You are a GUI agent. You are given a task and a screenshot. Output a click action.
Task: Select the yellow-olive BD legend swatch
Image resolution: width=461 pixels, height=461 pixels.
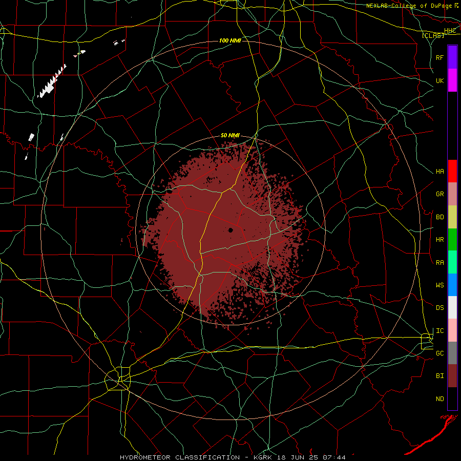click(x=452, y=217)
